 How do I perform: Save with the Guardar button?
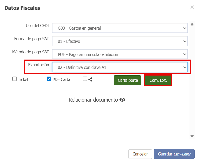click(174, 154)
